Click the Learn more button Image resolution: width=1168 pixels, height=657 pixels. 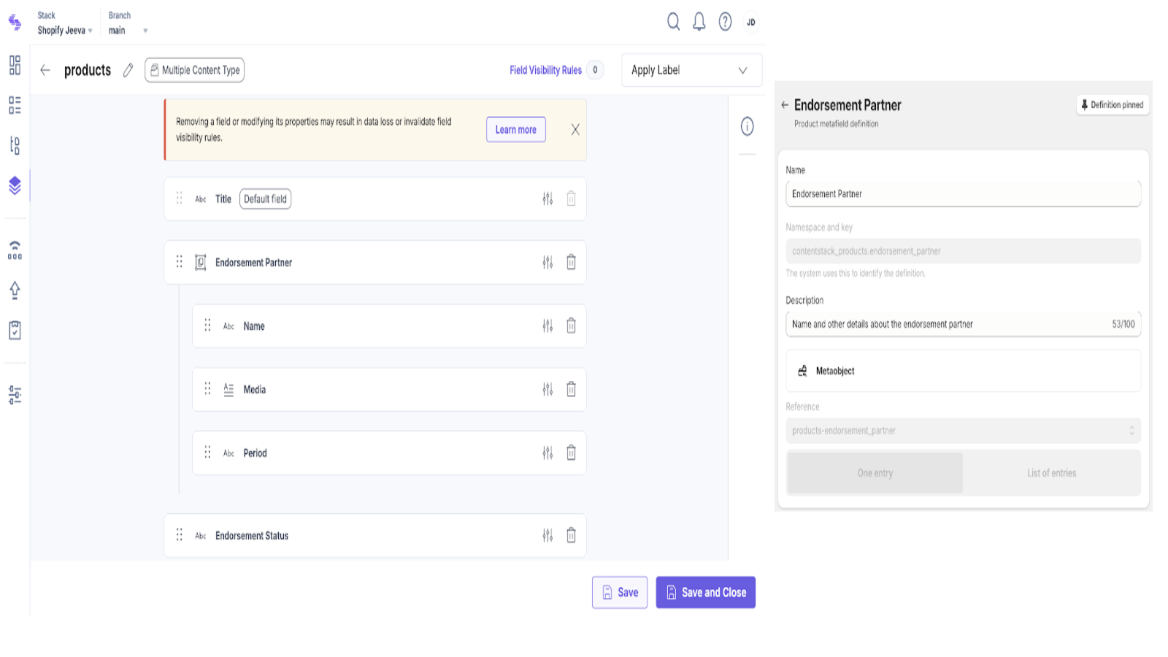coord(515,130)
